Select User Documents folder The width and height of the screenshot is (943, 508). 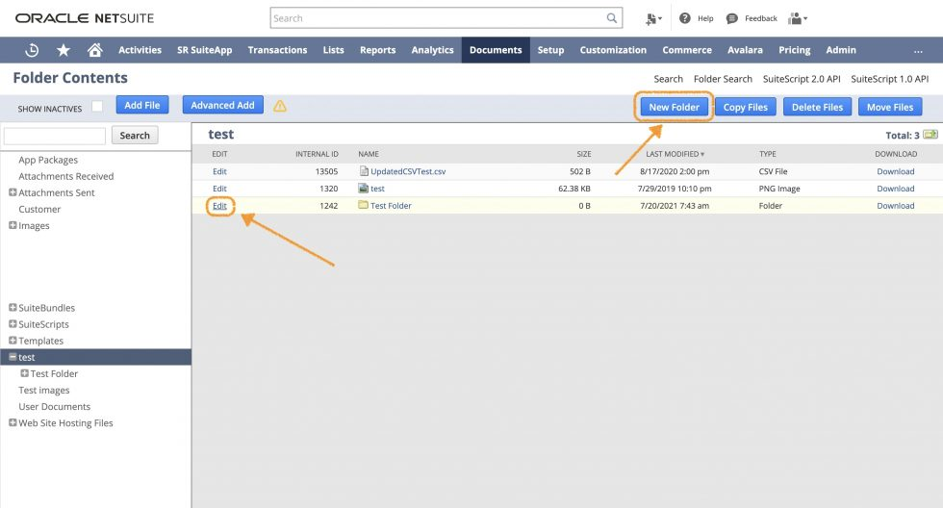coord(54,406)
